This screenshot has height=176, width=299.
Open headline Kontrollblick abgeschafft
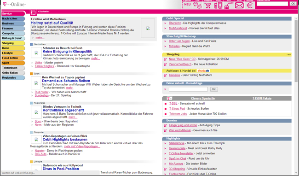tap(63, 110)
